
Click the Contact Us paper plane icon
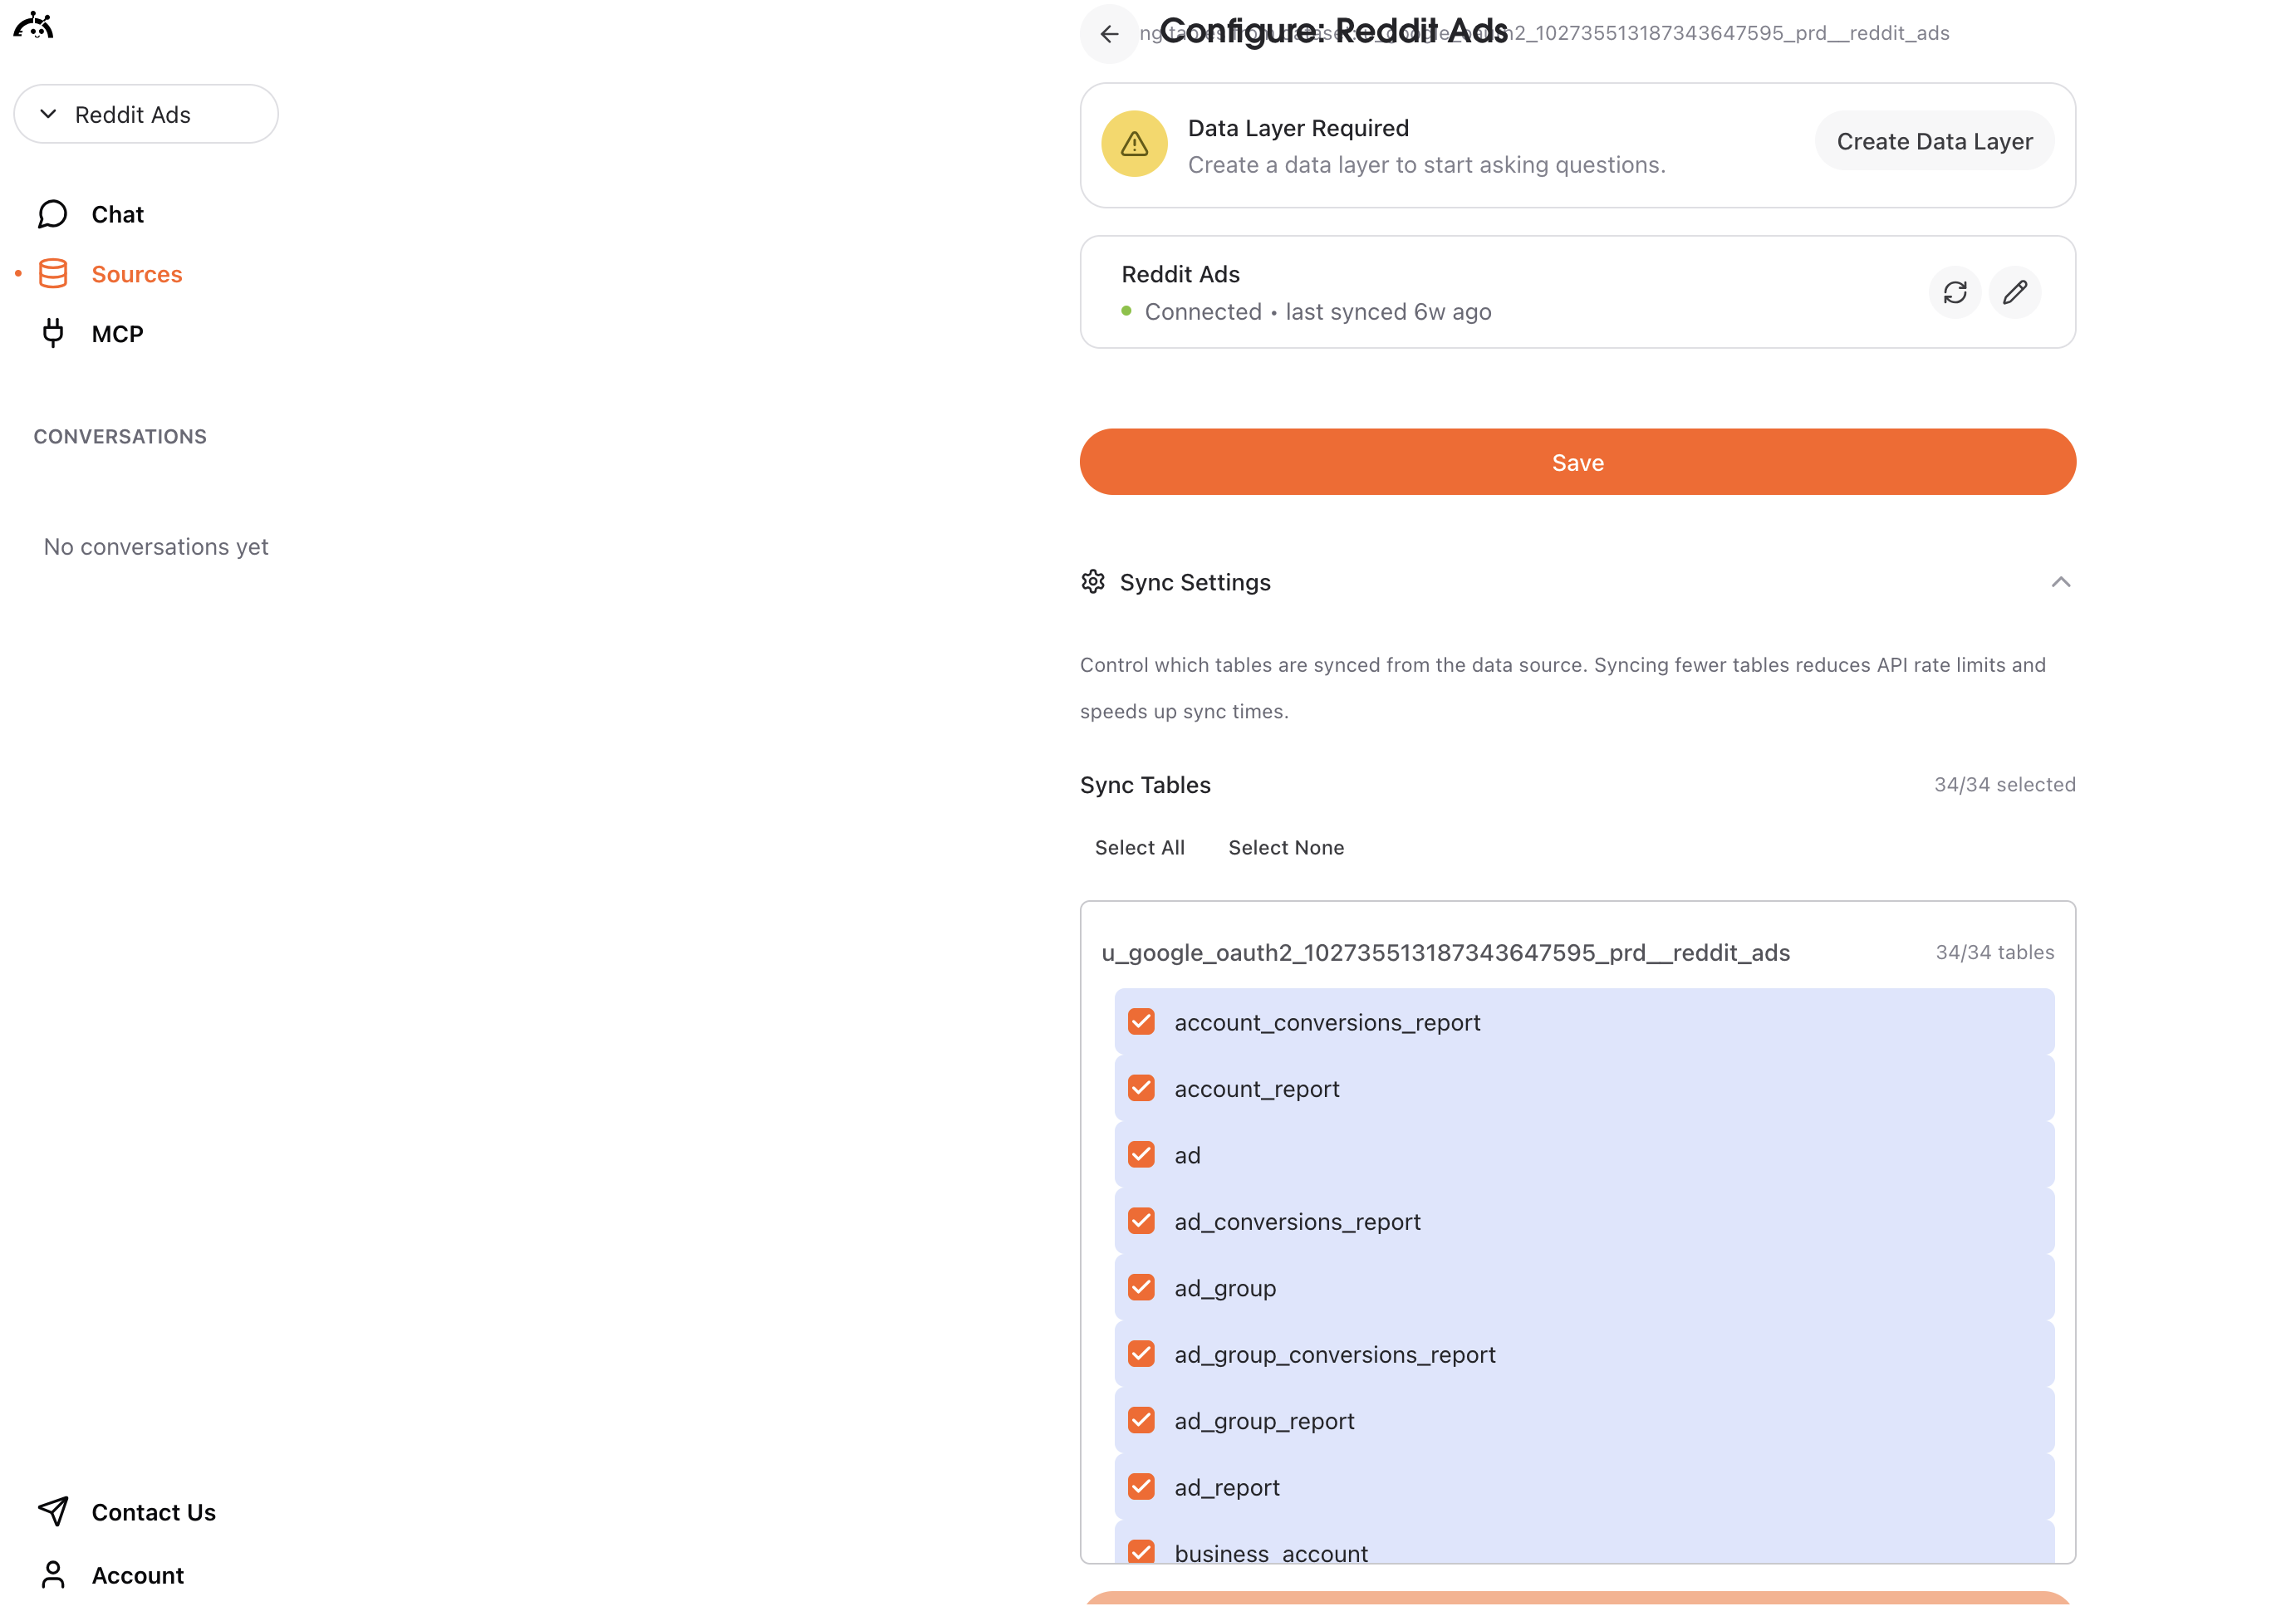point(53,1511)
